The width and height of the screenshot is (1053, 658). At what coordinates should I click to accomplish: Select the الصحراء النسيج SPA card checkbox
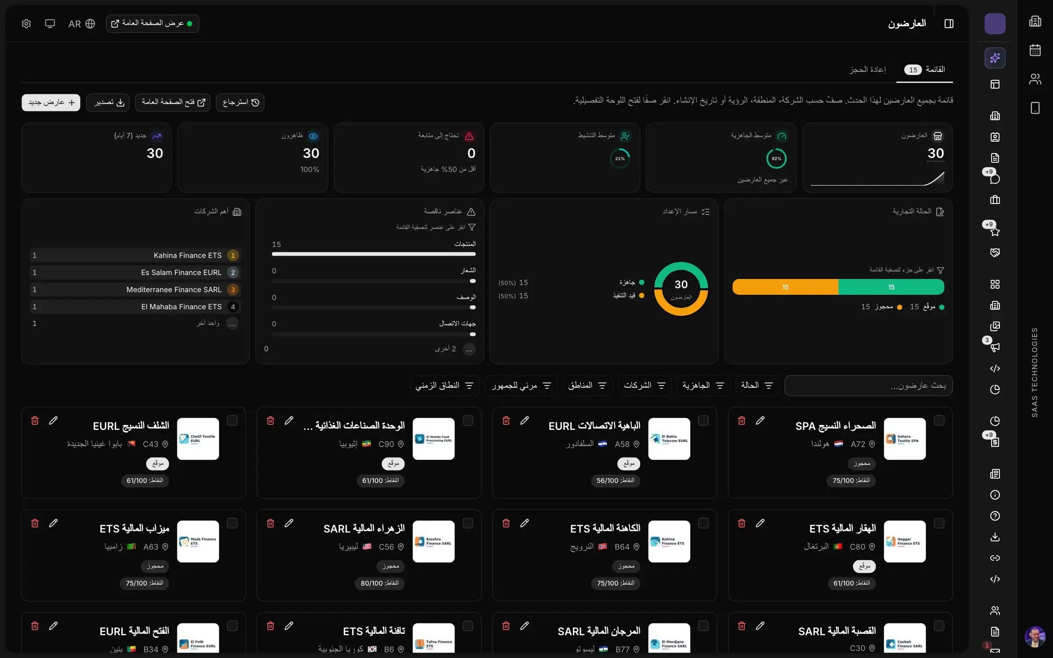tap(939, 421)
